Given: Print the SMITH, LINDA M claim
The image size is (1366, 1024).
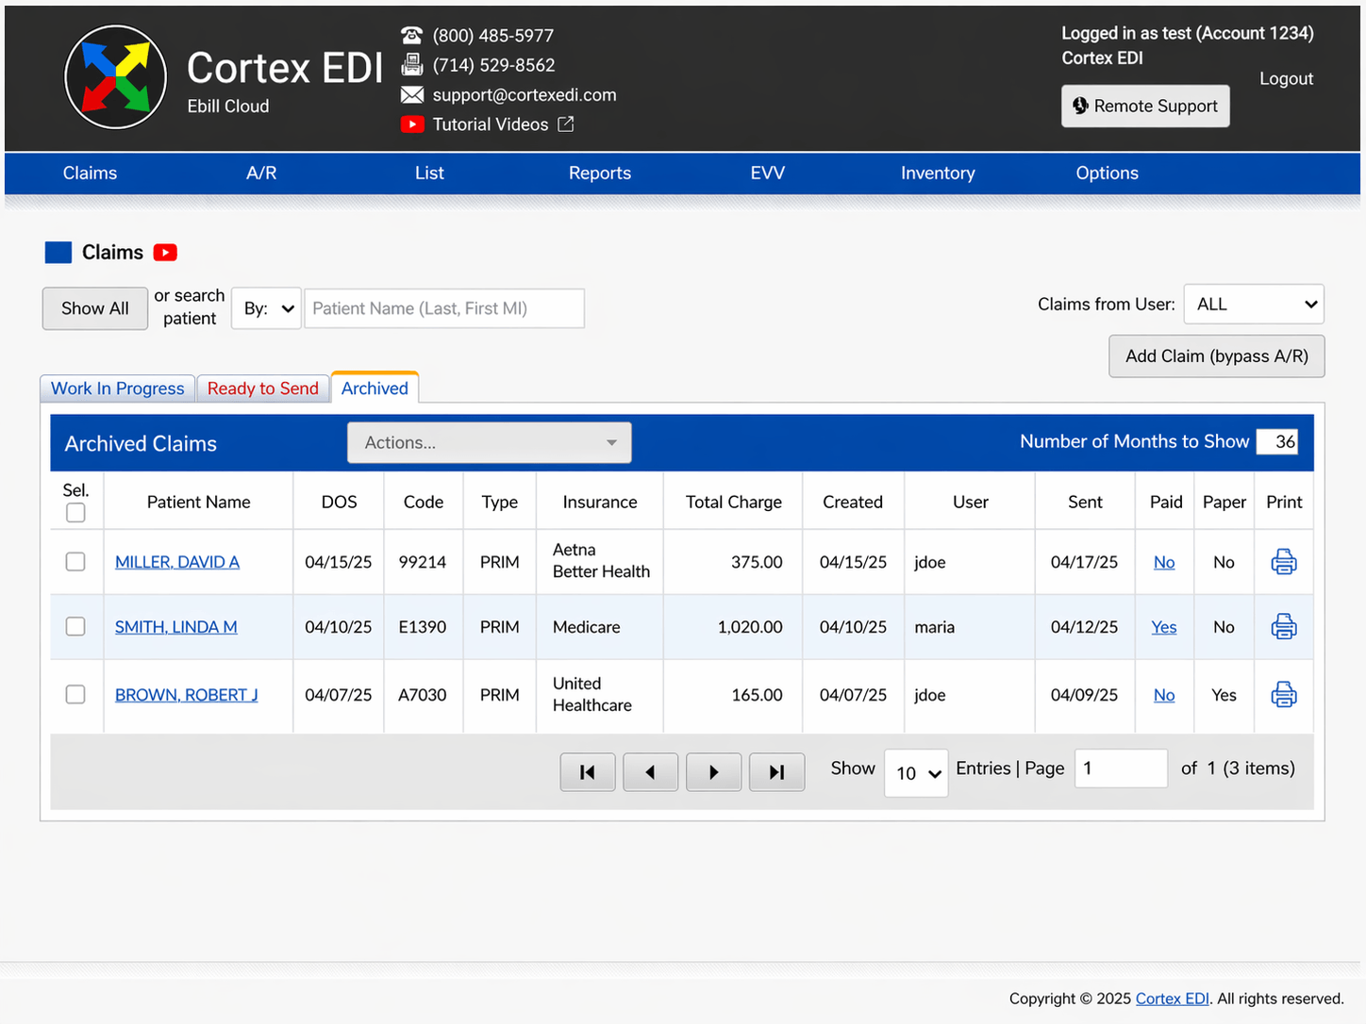Looking at the screenshot, I should (x=1284, y=627).
